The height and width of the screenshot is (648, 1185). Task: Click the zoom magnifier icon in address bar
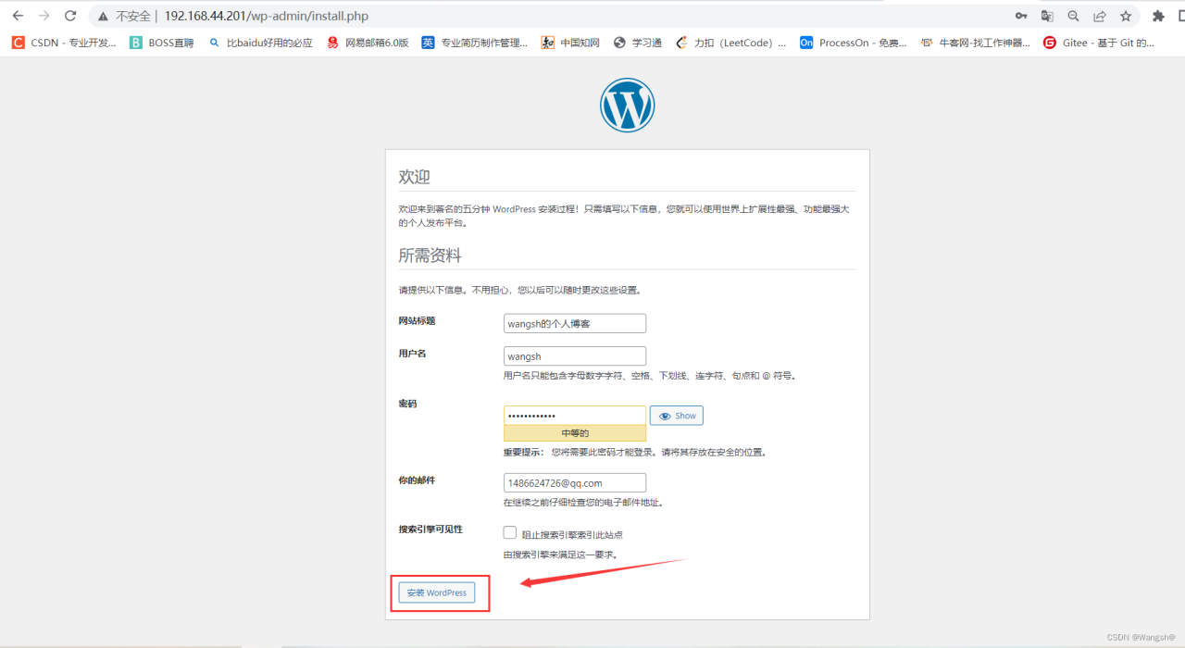(1073, 16)
